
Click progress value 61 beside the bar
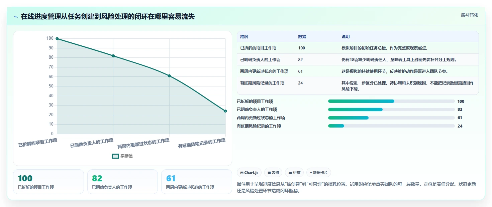[460, 118]
